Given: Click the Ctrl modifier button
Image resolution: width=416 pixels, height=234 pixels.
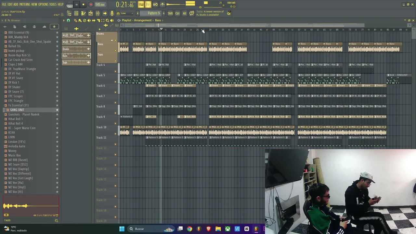Looking at the screenshot, I should click(177, 13).
